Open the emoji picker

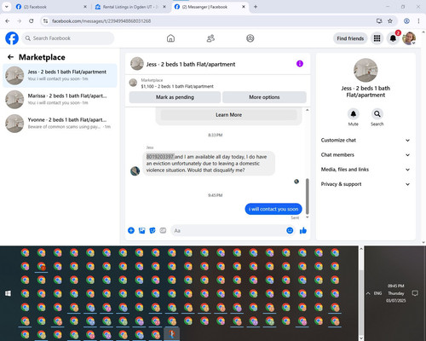(290, 230)
